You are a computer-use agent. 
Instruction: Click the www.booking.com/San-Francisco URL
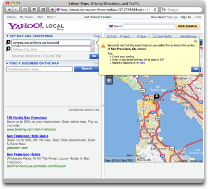tap(31, 129)
